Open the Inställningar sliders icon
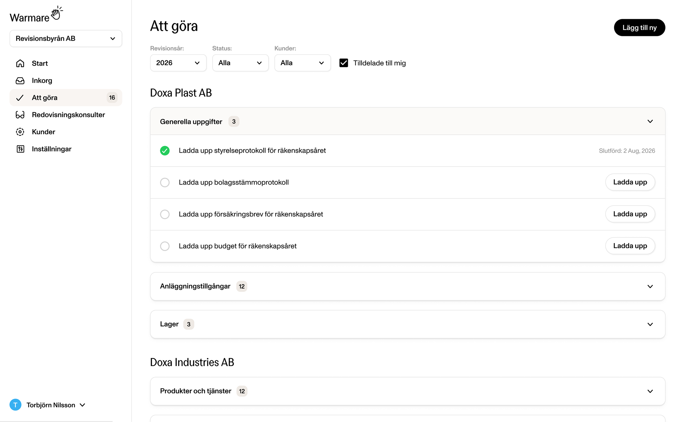Viewport: 685px width, 422px height. point(20,149)
